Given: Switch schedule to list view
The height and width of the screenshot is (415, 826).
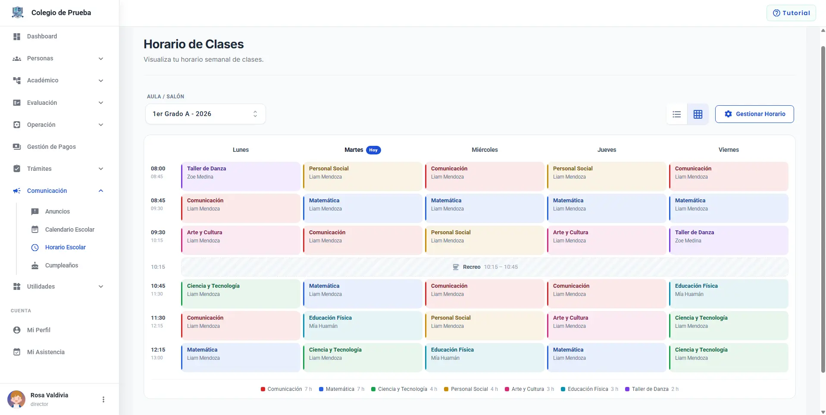Looking at the screenshot, I should 677,114.
